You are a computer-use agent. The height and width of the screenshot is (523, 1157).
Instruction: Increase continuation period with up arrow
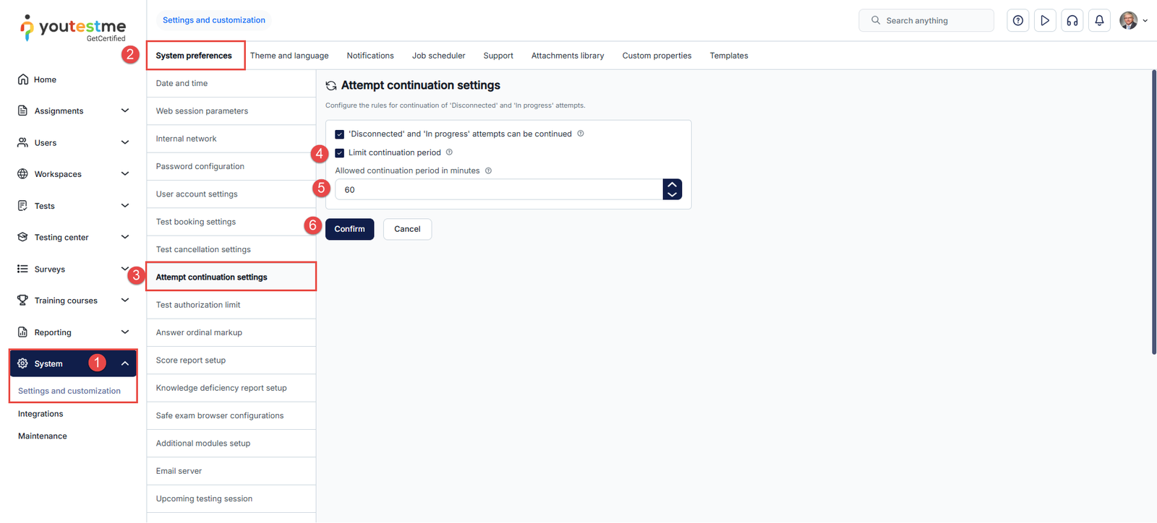(673, 184)
